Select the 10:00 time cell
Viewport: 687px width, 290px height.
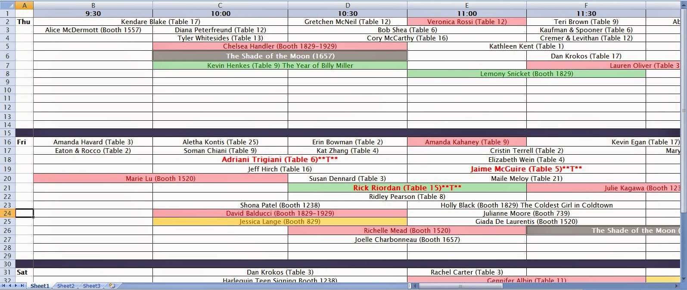click(x=220, y=13)
